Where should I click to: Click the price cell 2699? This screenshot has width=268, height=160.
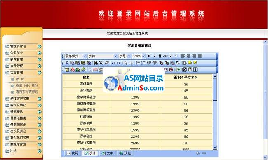click(x=135, y=143)
